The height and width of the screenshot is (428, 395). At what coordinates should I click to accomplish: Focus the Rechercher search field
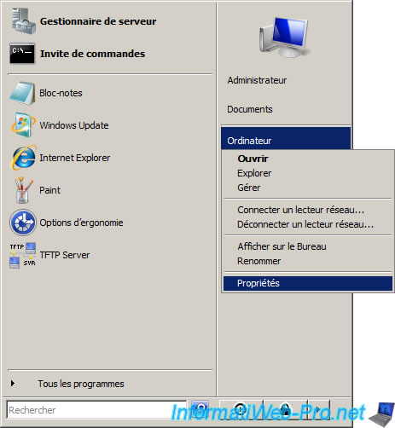96,410
